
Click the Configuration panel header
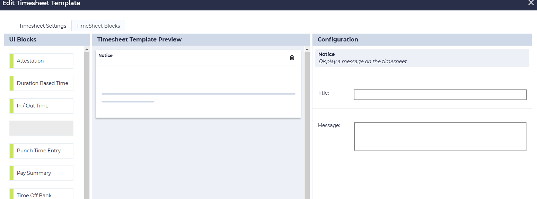click(422, 40)
